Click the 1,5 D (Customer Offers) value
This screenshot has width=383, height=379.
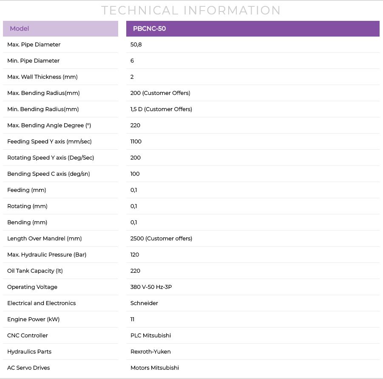pyautogui.click(x=161, y=109)
